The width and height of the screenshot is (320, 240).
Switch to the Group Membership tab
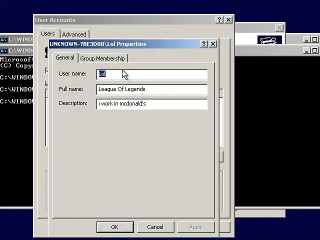click(x=102, y=58)
